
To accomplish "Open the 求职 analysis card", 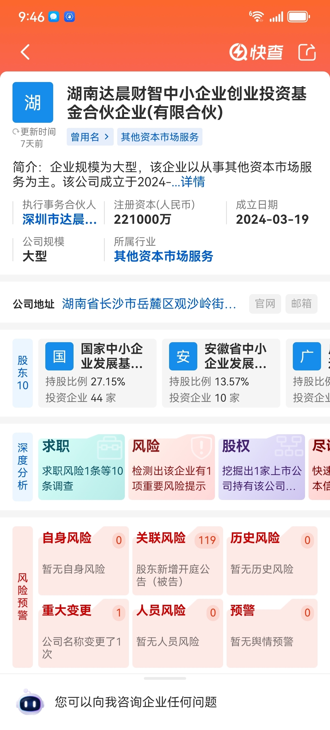I will pyautogui.click(x=82, y=467).
